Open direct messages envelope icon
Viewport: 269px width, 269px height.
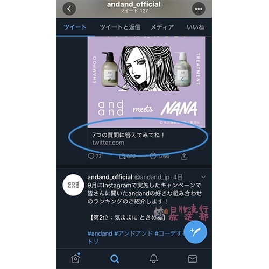tap(193, 259)
